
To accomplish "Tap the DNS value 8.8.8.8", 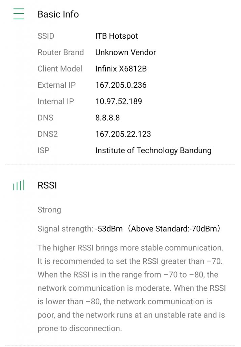I will tap(107, 118).
